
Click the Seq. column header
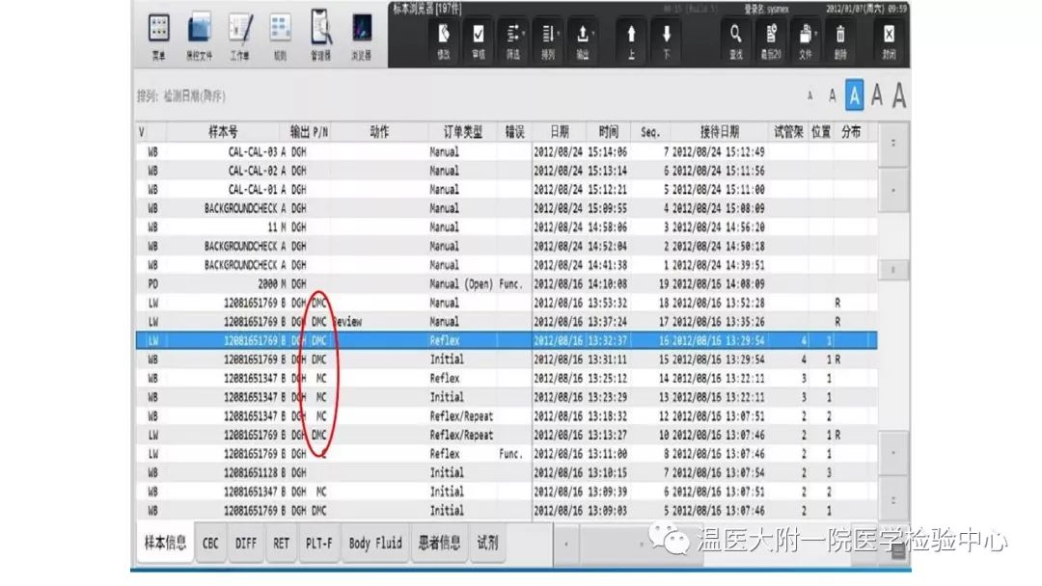pyautogui.click(x=650, y=132)
